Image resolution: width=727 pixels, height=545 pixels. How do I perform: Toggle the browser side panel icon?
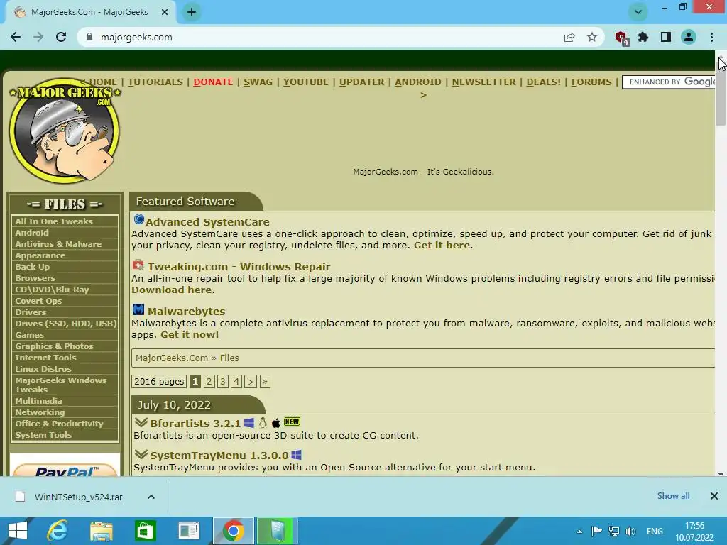666,37
